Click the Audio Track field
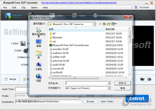 pyautogui.click(x=22, y=89)
